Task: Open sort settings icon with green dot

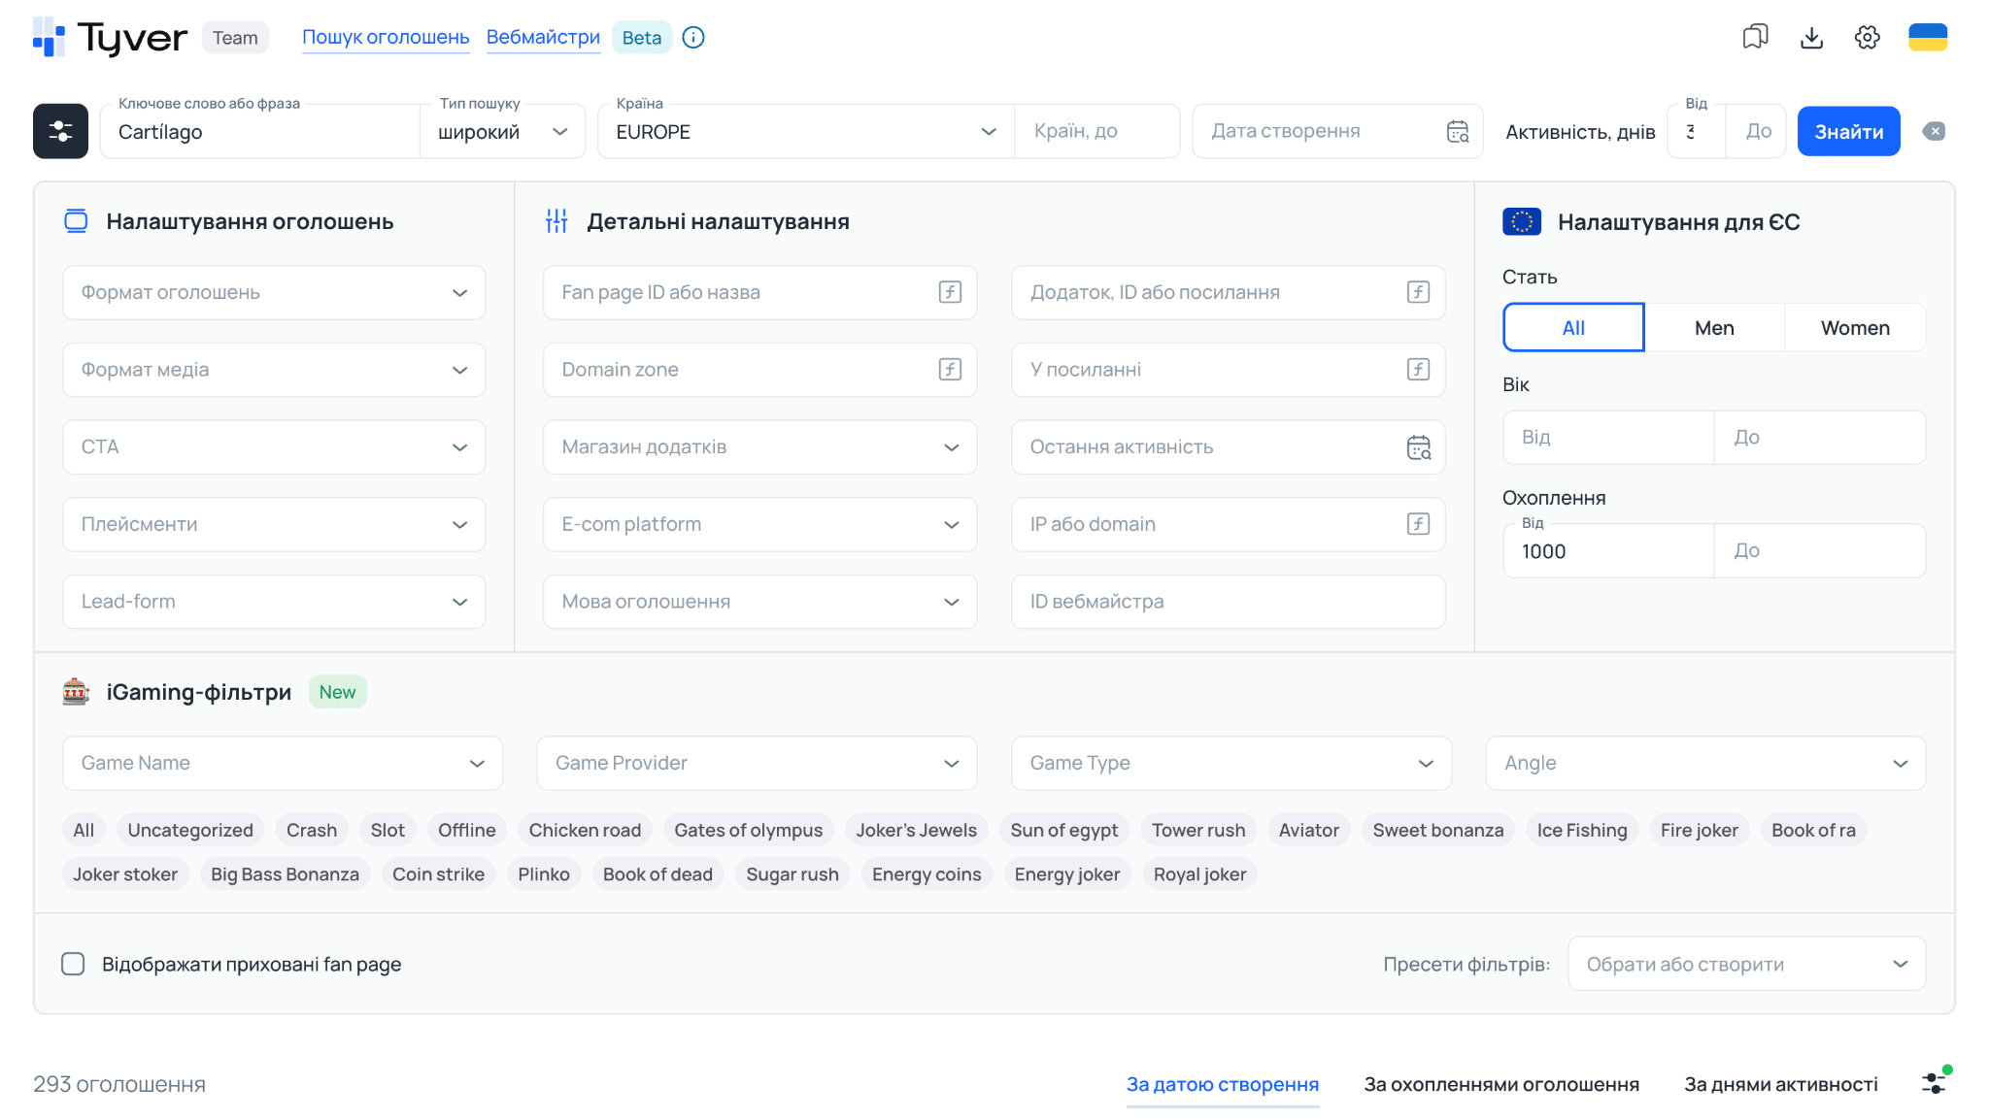Action: [x=1936, y=1082]
